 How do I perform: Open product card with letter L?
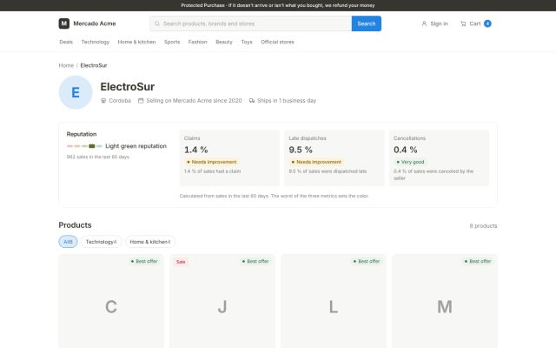(x=334, y=301)
